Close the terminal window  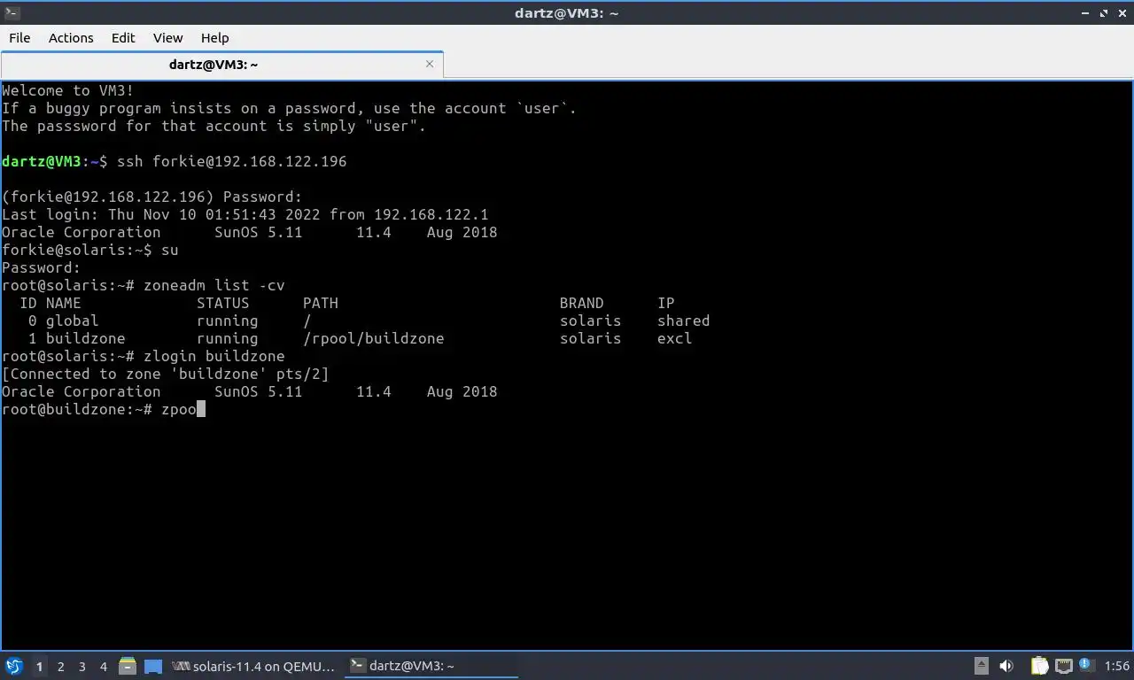[x=1122, y=13]
